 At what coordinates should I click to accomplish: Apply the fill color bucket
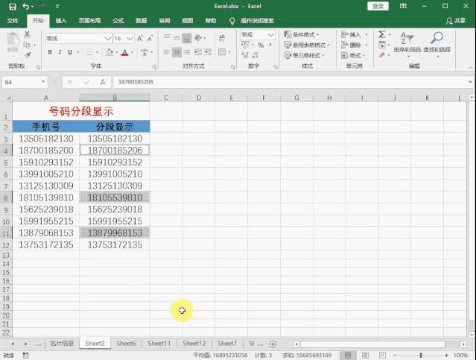(x=110, y=52)
